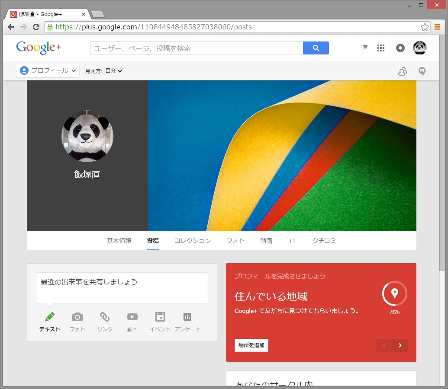The image size is (448, 389).
Task: Switch to the コレクション tab
Action: pos(192,241)
